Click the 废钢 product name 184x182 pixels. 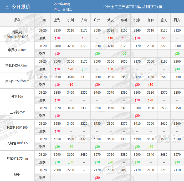[17, 174]
